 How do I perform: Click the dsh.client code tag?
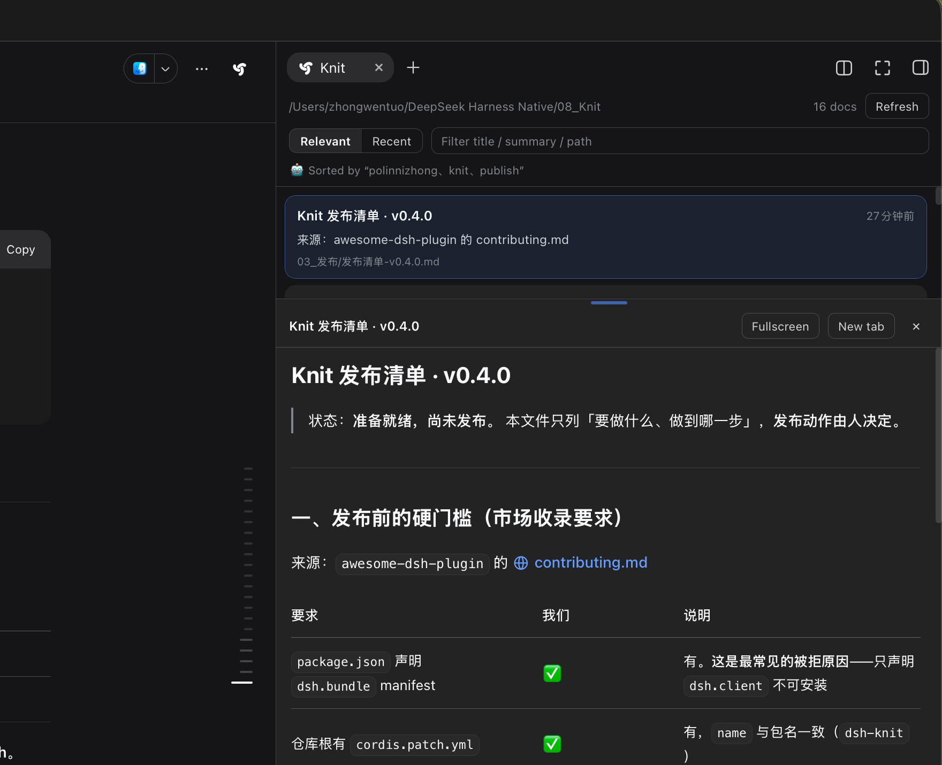pyautogui.click(x=726, y=686)
